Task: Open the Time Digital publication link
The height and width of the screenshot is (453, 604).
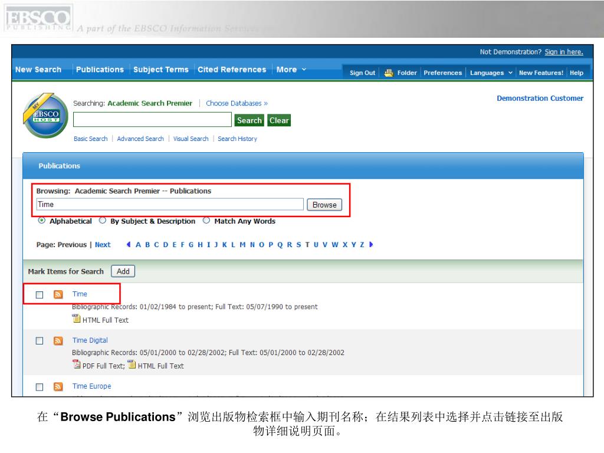Action: tap(90, 340)
